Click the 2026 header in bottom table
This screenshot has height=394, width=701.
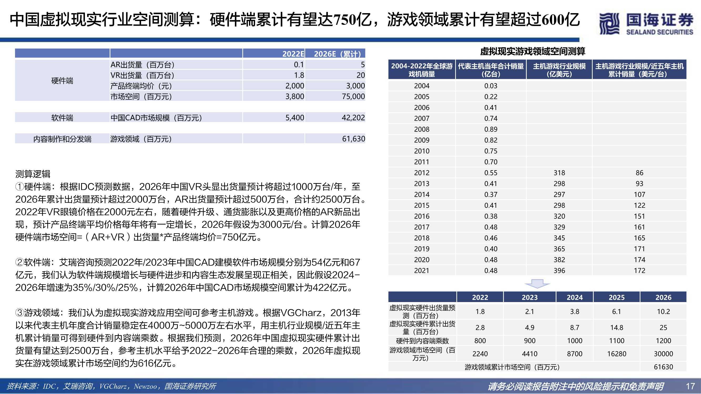663,297
